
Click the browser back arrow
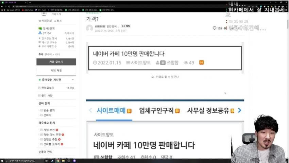[x=2, y=6]
